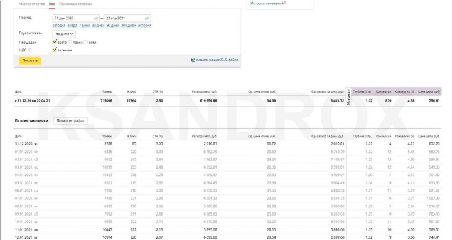Sort by CTR (%) column in daily table
452x240 pixels.
pyautogui.click(x=158, y=136)
